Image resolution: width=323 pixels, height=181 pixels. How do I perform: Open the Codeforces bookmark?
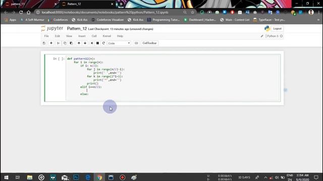tap(58, 20)
